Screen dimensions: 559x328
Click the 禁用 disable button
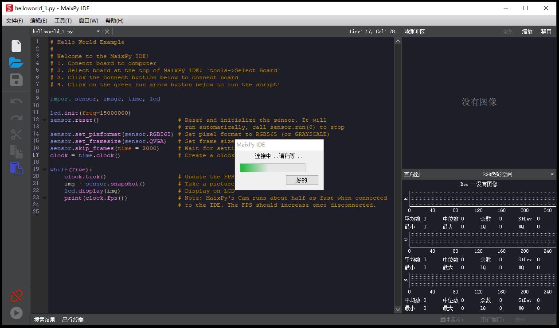click(546, 32)
